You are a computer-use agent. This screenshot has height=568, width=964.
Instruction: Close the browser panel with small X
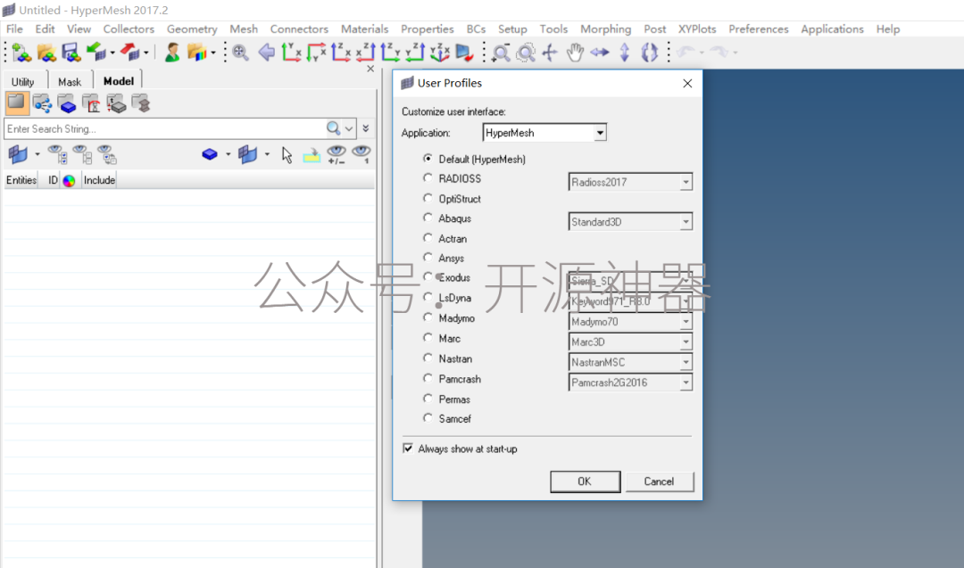click(x=370, y=69)
